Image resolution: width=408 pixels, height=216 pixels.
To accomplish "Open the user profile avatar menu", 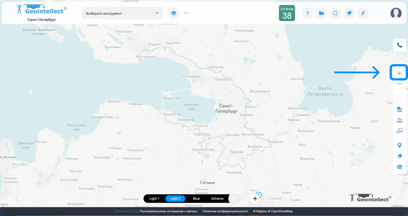I will point(396,13).
